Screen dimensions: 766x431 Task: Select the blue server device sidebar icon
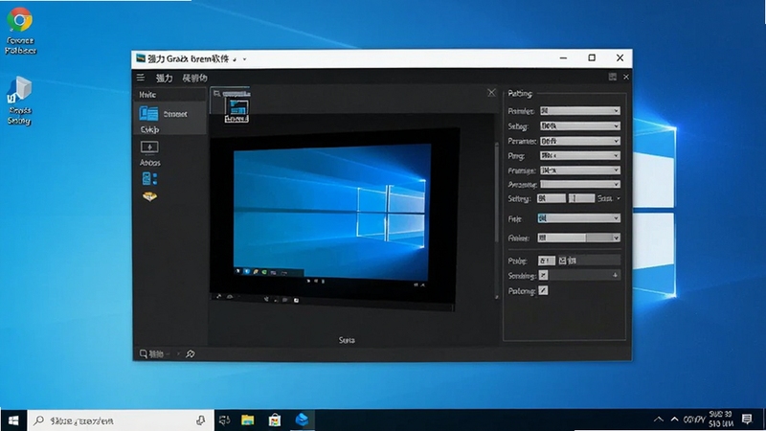(x=149, y=179)
